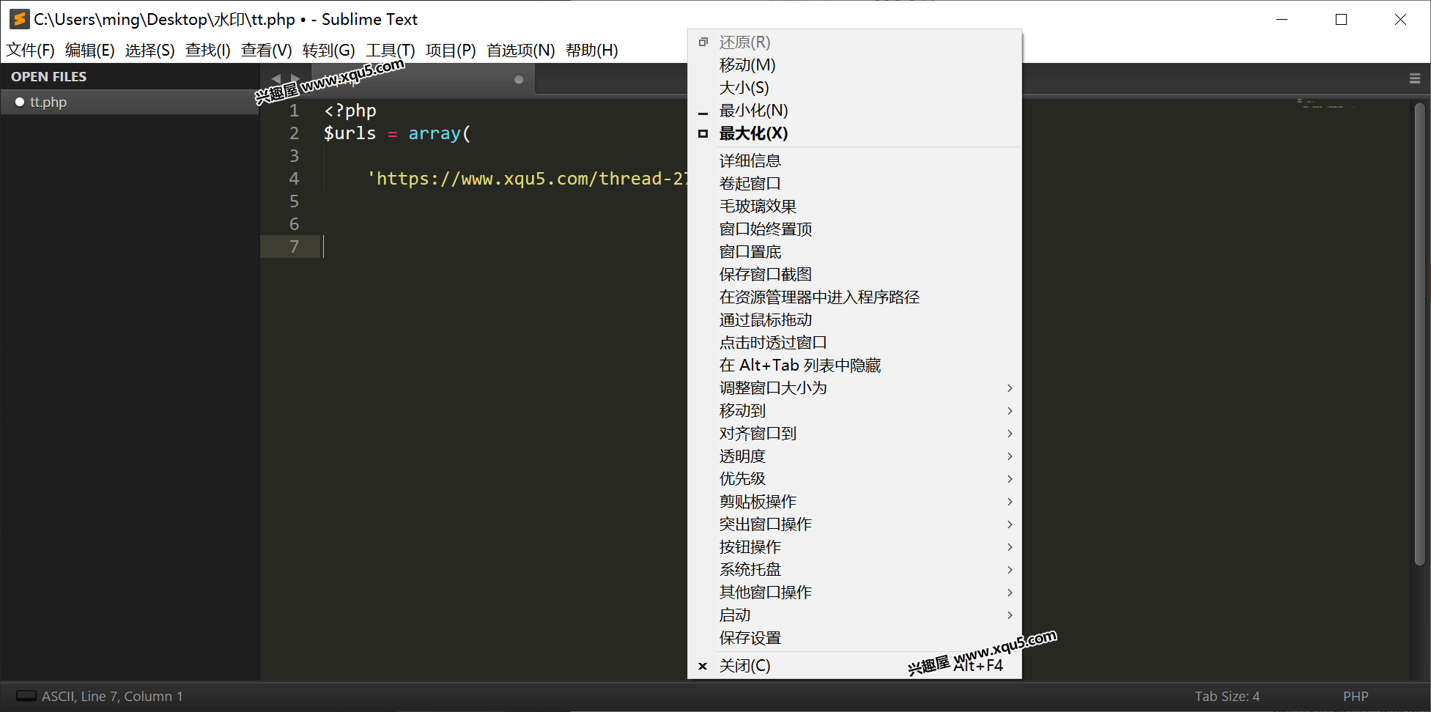Open the 文件(F) menu
The height and width of the screenshot is (712, 1431).
(31, 50)
